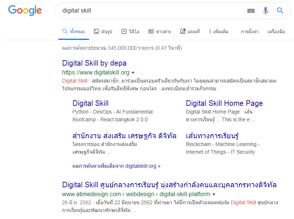Expand dropdown arrow next to digitalskill.org URL
This screenshot has height=219, width=294.
point(133,73)
